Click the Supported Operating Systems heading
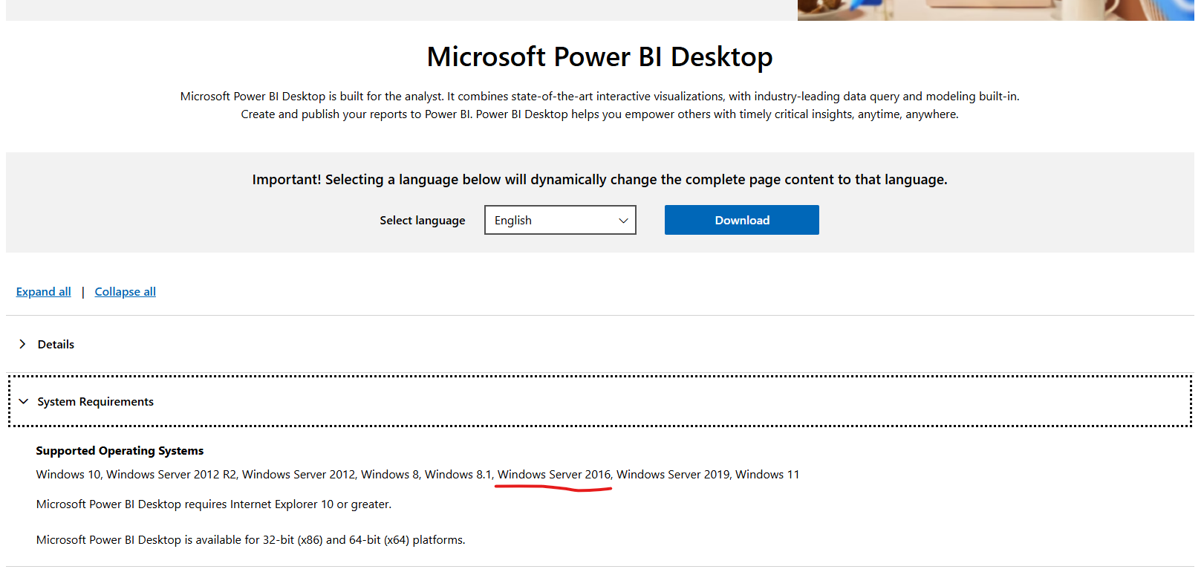 [120, 451]
